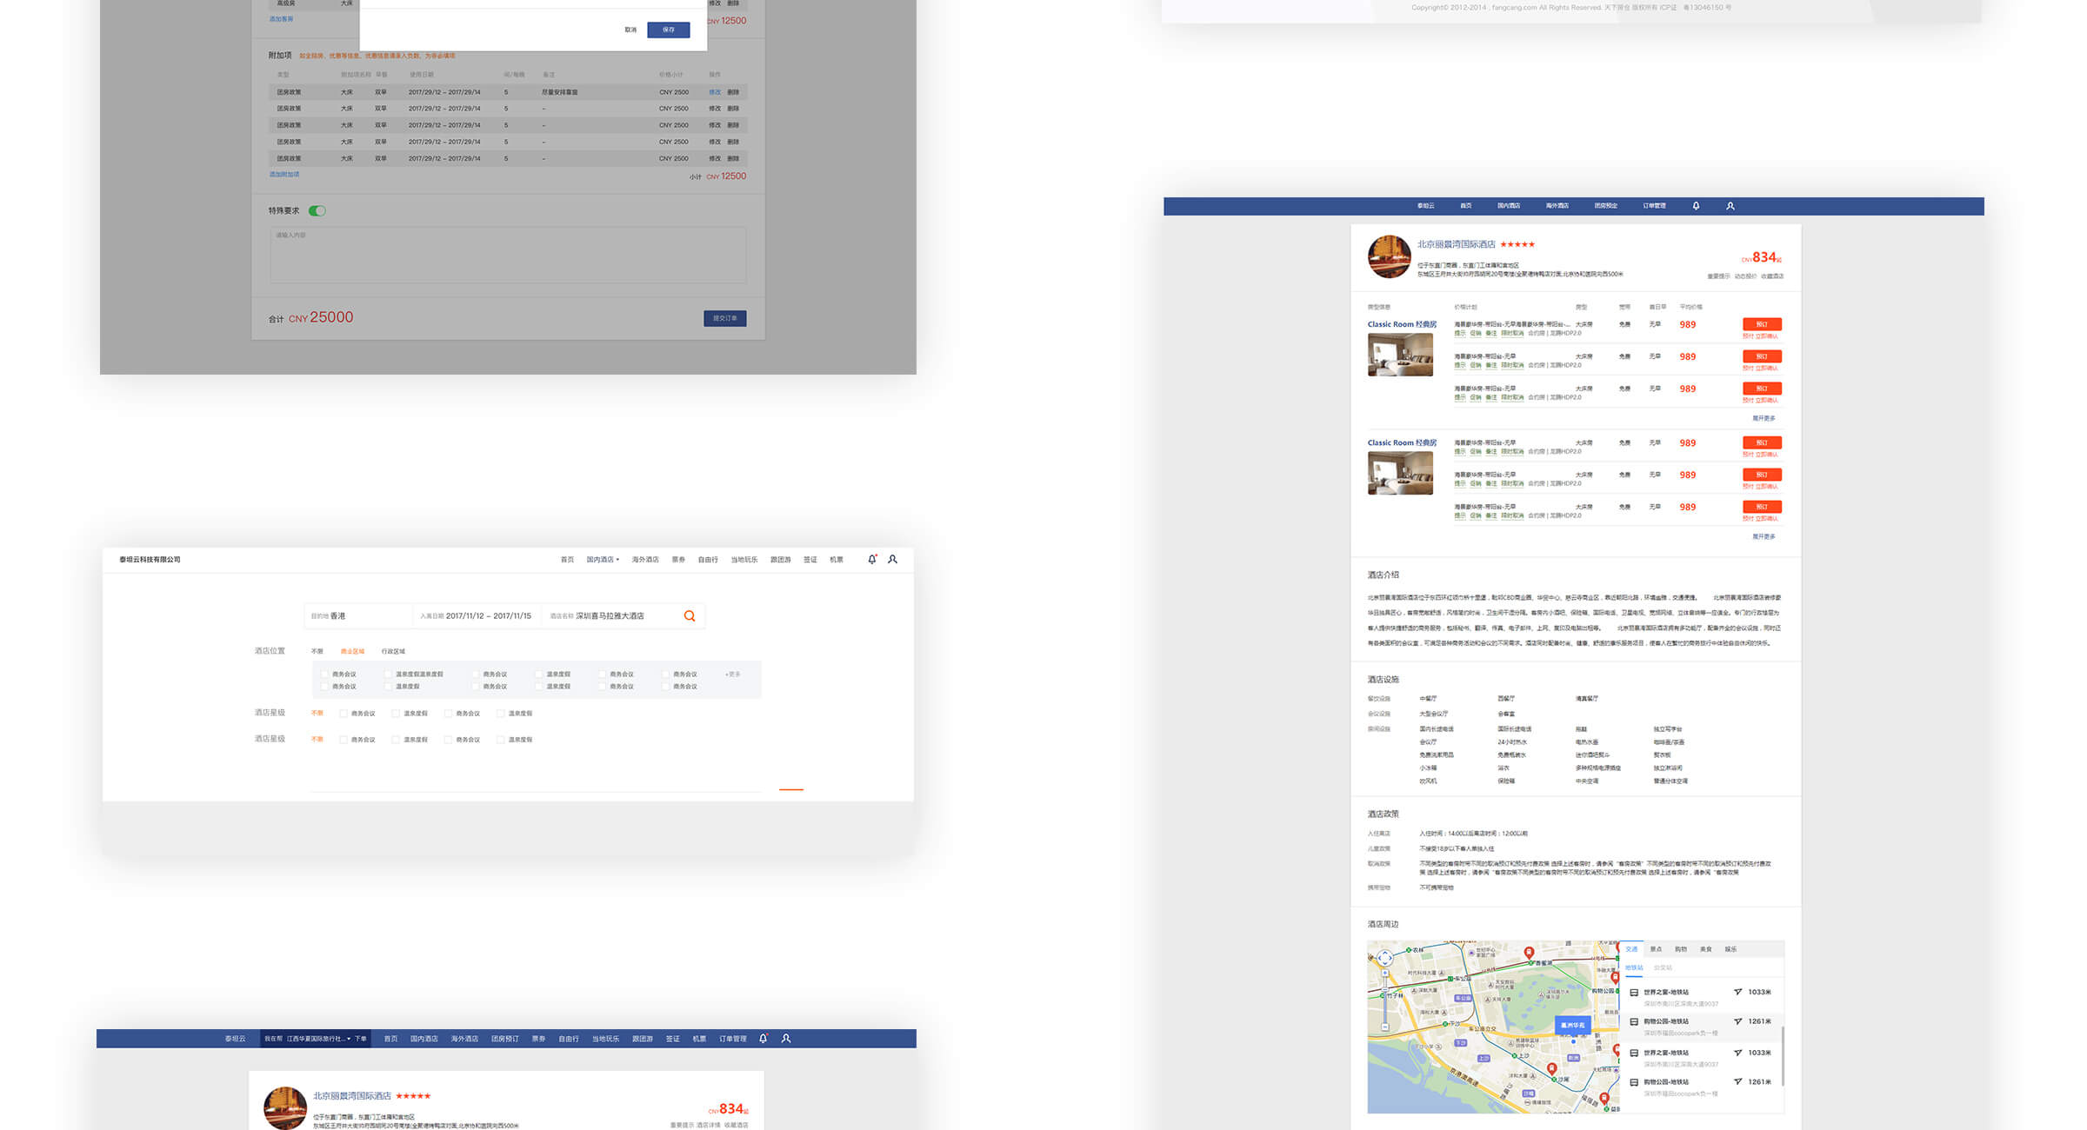Click map zoom-in plus button
Image resolution: width=2087 pixels, height=1130 pixels.
(1385, 973)
